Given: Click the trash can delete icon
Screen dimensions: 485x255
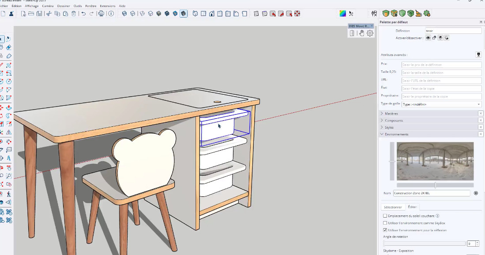Looking at the screenshot, I should (74, 14).
